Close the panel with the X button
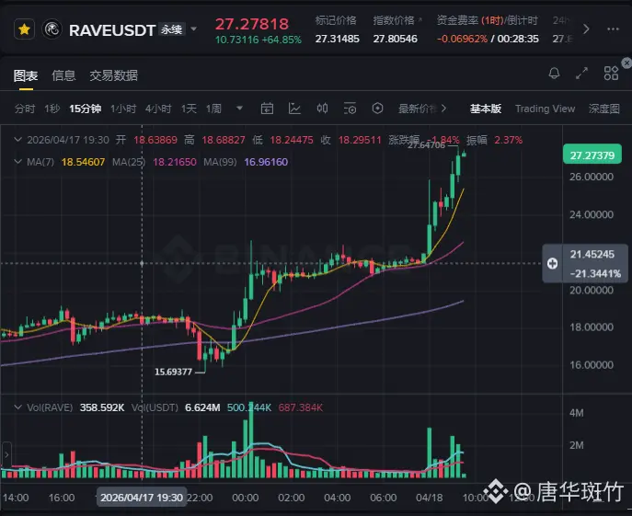This screenshot has width=632, height=516. coord(626,63)
